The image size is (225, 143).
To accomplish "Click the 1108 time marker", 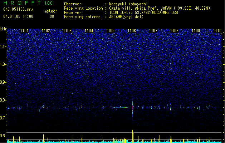I will pos(174,31).
